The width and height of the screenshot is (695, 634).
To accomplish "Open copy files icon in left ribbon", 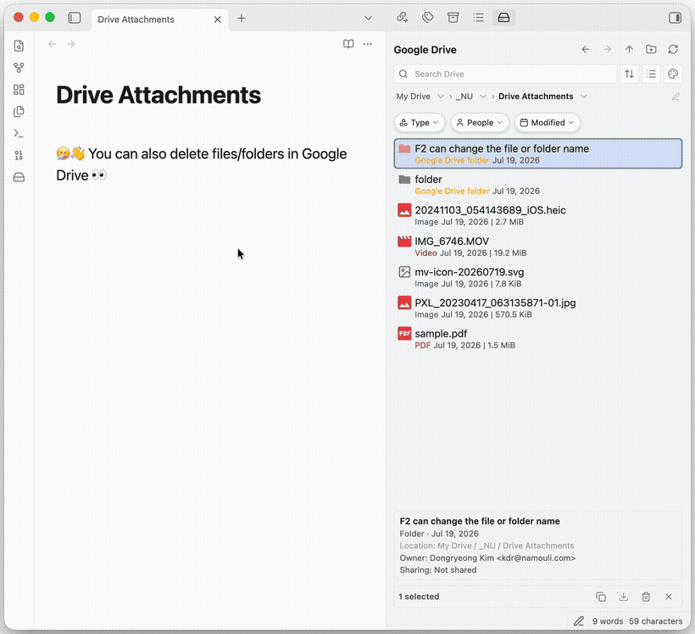I will tap(19, 111).
